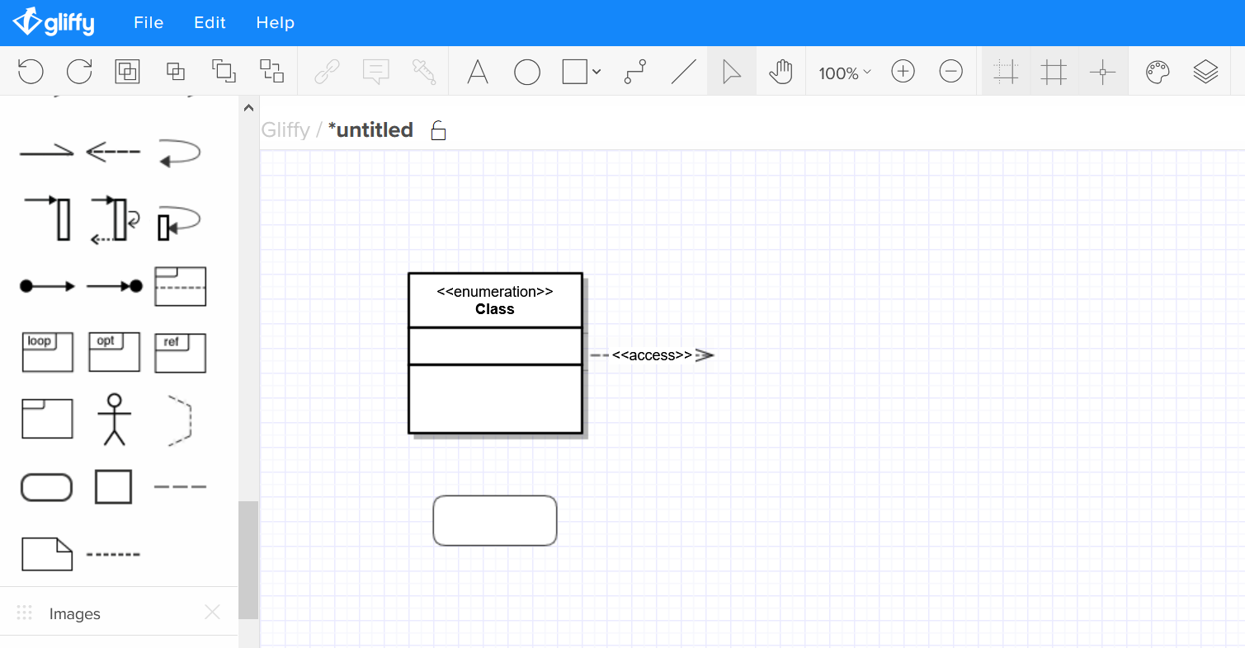Click the Redo icon in toolbar
The image size is (1245, 648).
pos(78,72)
